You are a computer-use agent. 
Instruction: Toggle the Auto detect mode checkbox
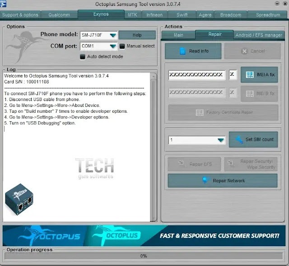(83, 57)
